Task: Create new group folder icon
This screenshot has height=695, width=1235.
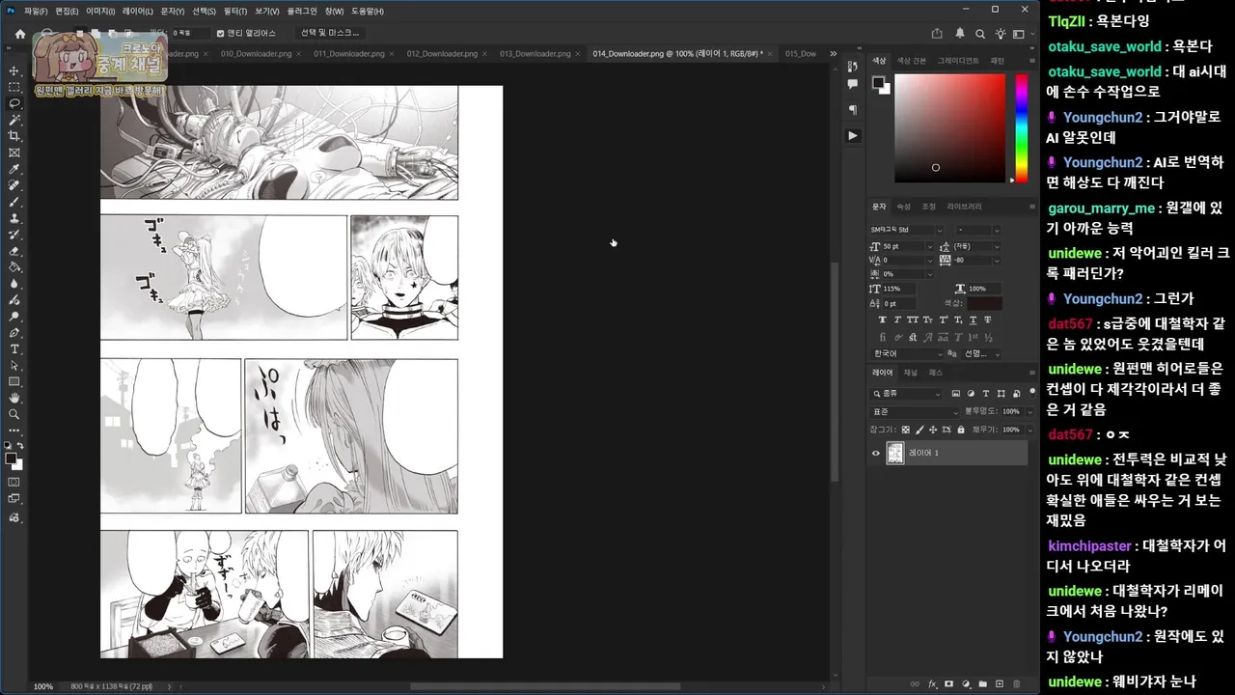Action: pyautogui.click(x=982, y=684)
